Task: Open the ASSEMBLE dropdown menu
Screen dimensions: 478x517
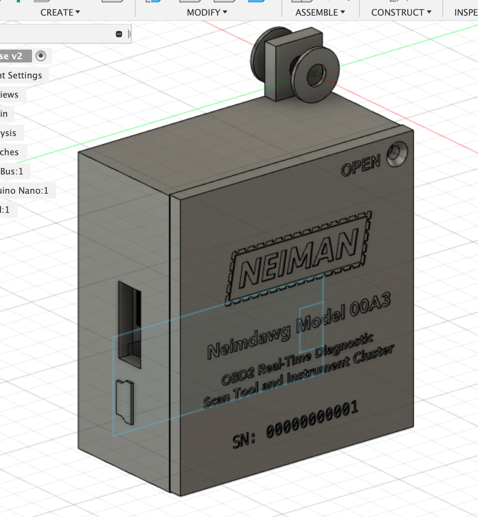Action: pos(320,12)
